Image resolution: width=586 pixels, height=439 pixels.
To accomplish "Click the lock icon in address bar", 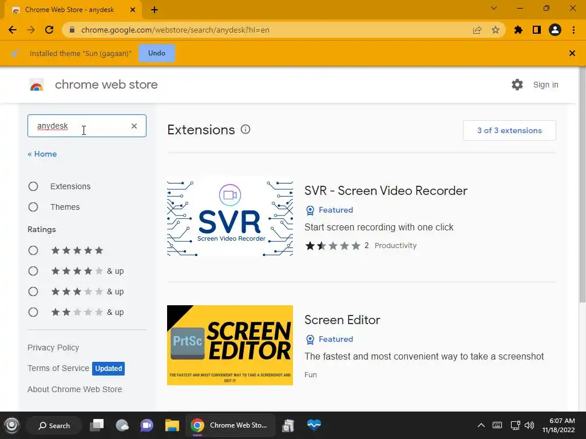I will click(x=73, y=30).
